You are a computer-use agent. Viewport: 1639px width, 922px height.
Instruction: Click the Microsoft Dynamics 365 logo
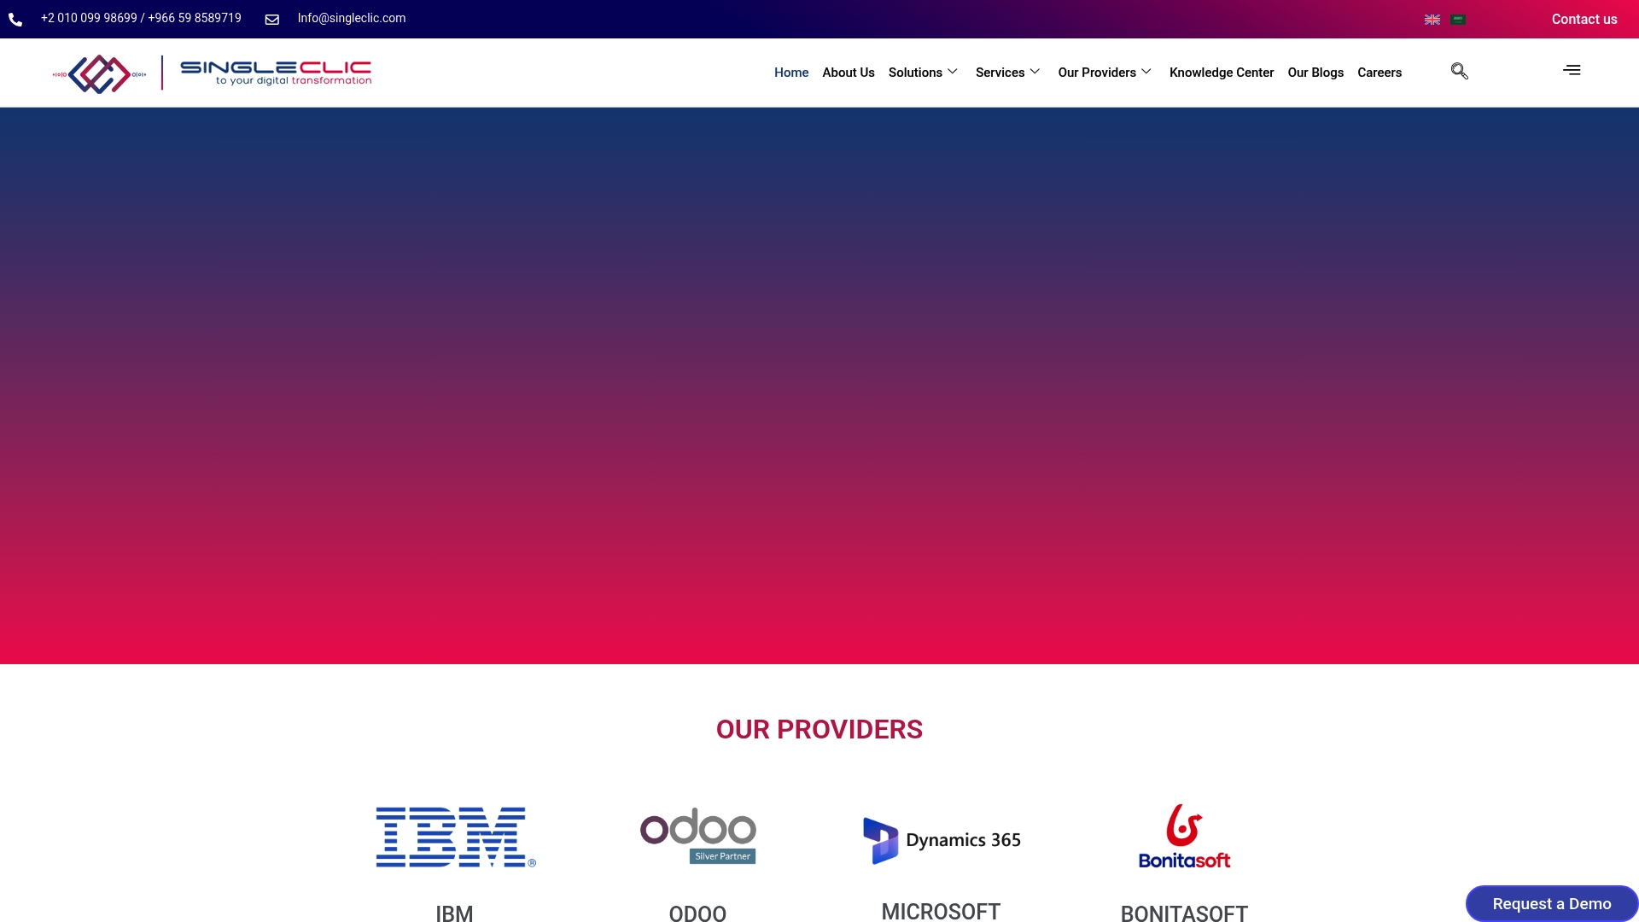pos(941,839)
